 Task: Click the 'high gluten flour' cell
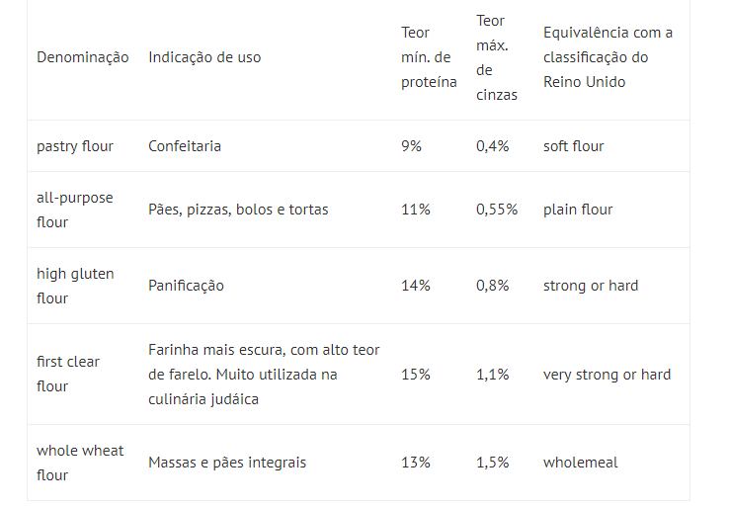click(75, 286)
